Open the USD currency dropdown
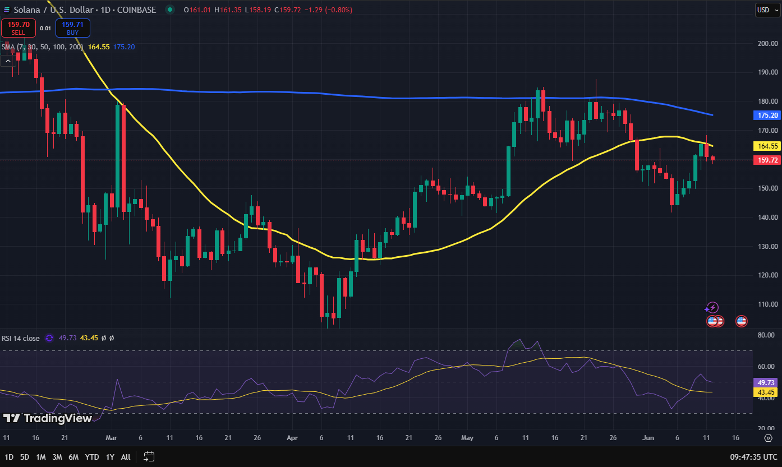The image size is (782, 467). (766, 10)
